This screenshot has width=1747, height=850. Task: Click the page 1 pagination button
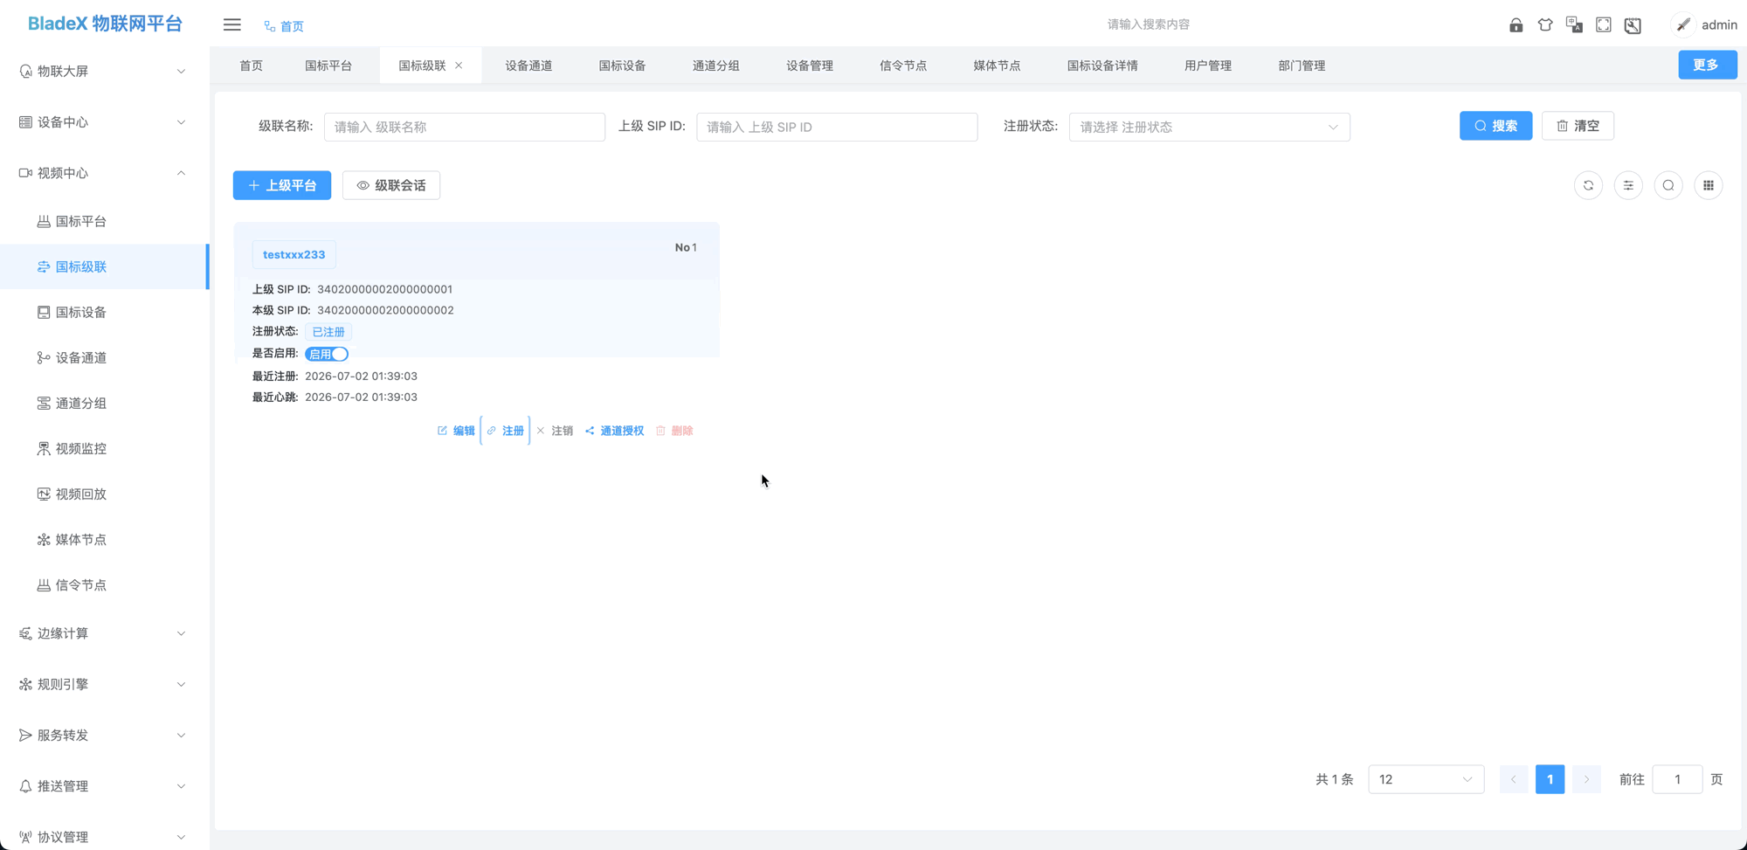[x=1550, y=779]
